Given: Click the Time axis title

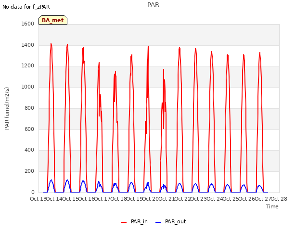Looking at the screenshot, I should point(272,206).
